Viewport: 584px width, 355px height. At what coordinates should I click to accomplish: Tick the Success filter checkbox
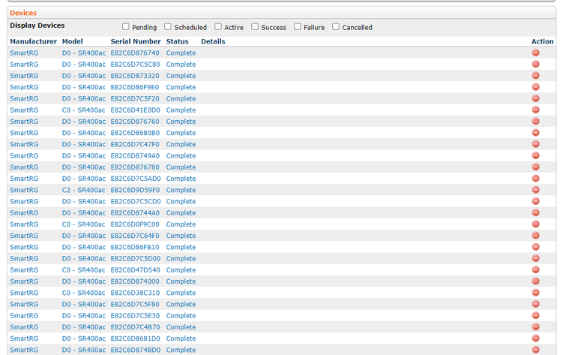(x=255, y=26)
